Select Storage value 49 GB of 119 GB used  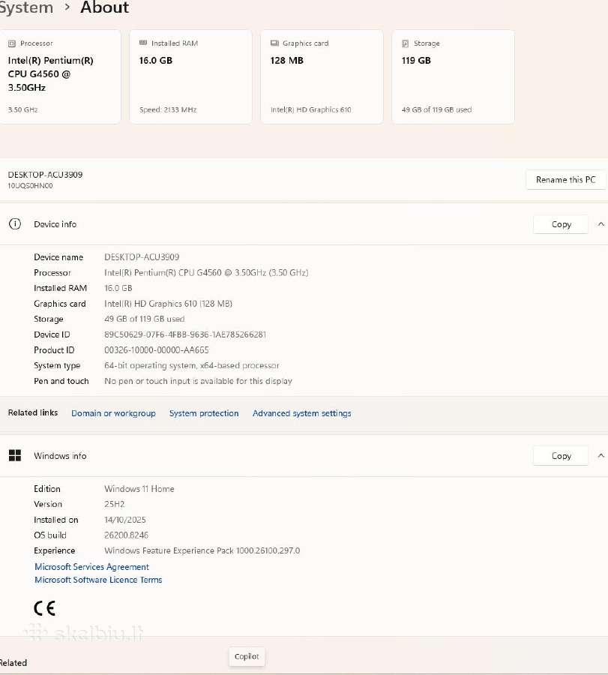pos(144,319)
